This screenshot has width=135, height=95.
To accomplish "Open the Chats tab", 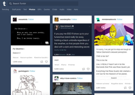I will coord(54,10).
